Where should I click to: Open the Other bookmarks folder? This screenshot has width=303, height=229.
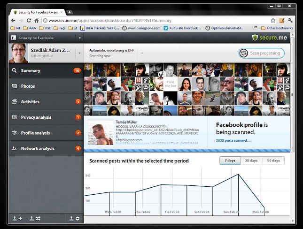click(x=277, y=28)
